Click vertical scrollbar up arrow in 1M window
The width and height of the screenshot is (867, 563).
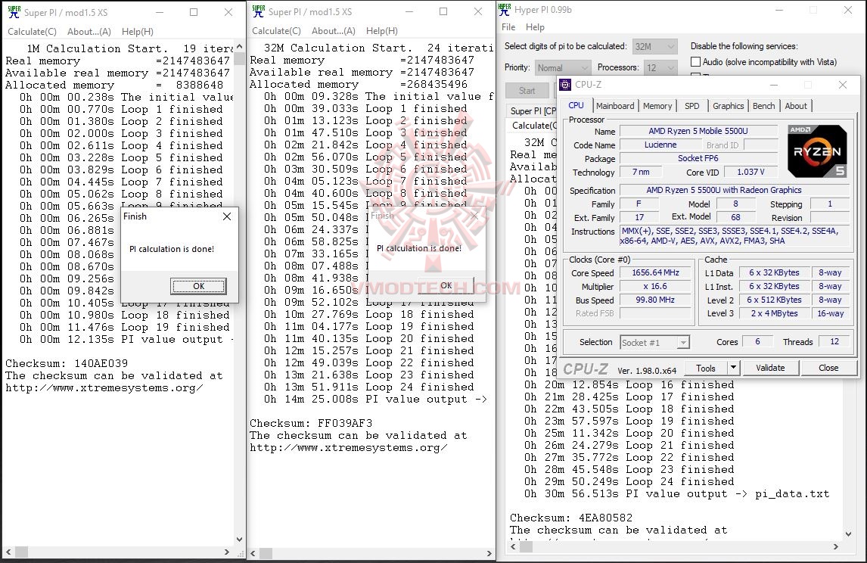pos(239,46)
